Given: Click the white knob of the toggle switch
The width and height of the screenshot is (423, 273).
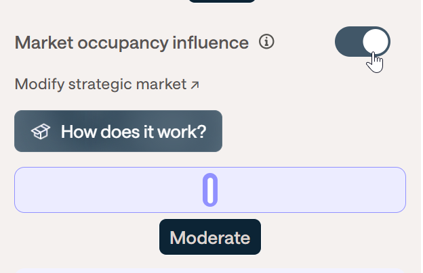Looking at the screenshot, I should (376, 42).
